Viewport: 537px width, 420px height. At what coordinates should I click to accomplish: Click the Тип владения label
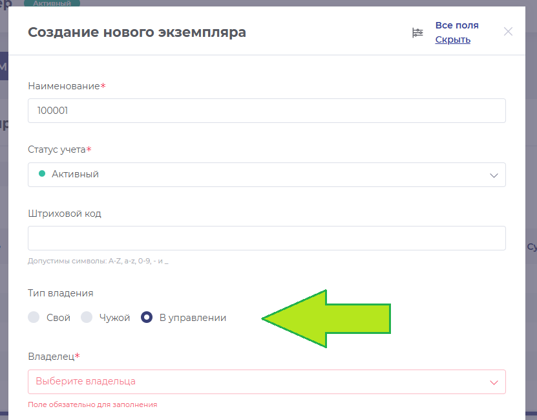click(x=61, y=293)
